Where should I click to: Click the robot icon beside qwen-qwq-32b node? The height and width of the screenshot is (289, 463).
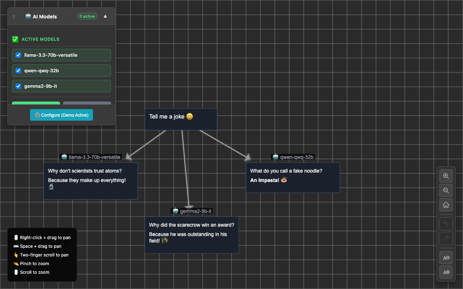tap(276, 157)
